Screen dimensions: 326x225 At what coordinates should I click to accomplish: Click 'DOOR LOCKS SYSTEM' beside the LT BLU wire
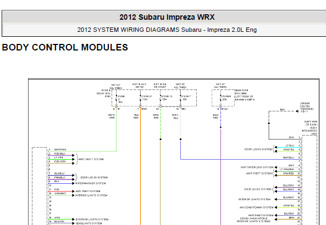tap(258, 149)
